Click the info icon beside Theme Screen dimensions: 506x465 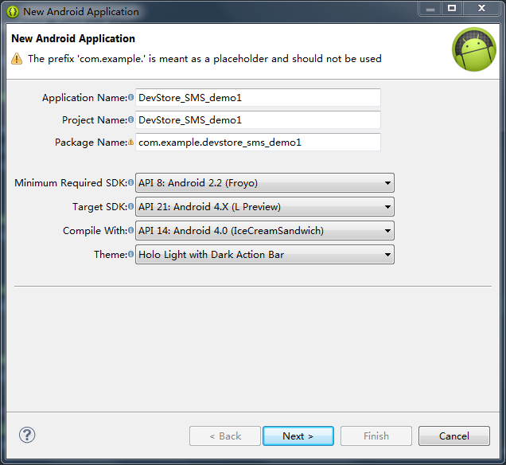(131, 255)
